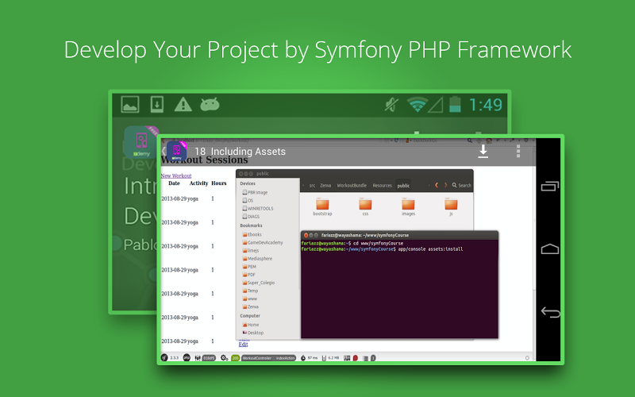Viewport: 635px width, 397px height.
Task: Click the Date column header
Action: 174,183
